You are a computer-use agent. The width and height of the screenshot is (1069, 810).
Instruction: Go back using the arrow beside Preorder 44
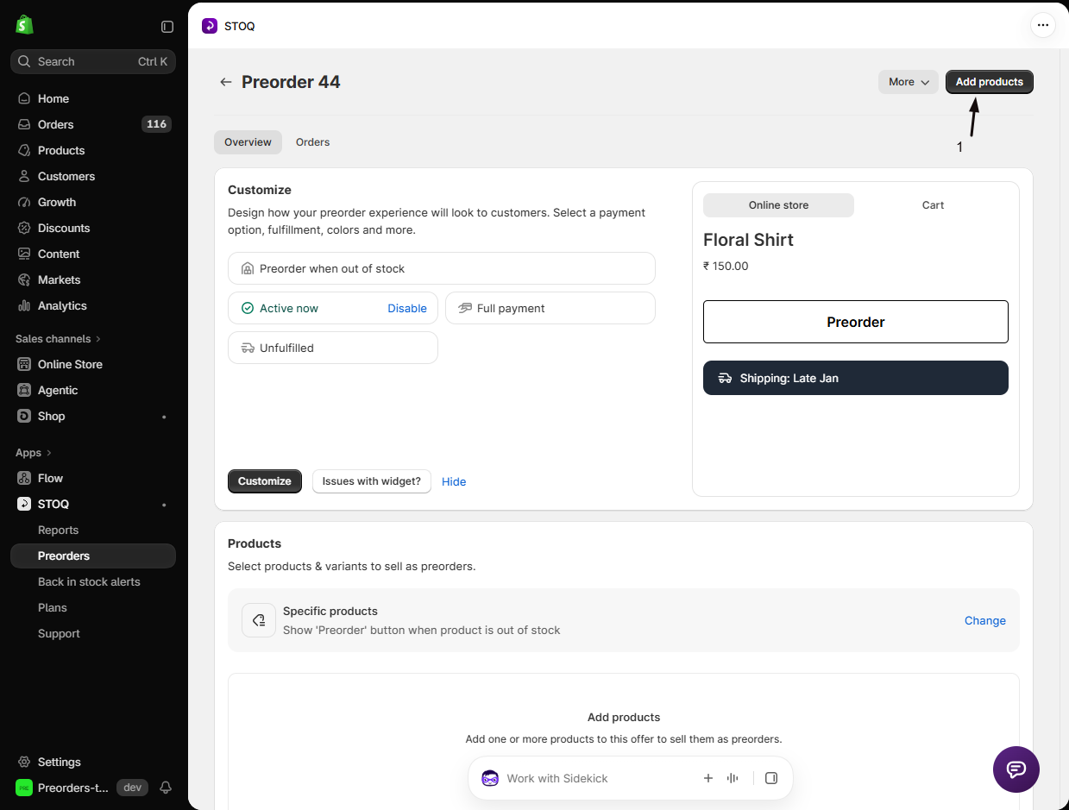[x=226, y=82]
